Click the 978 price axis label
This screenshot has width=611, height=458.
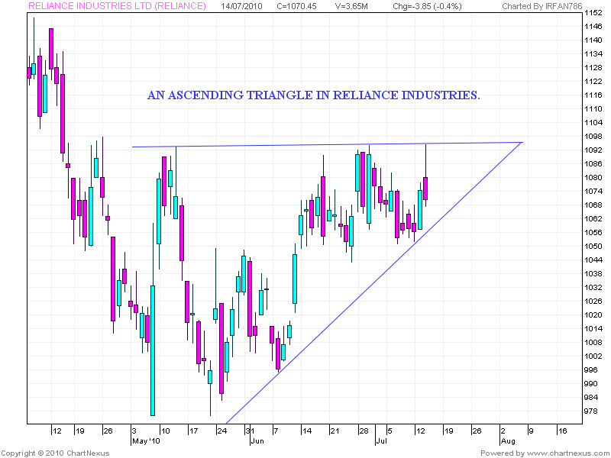(590, 411)
